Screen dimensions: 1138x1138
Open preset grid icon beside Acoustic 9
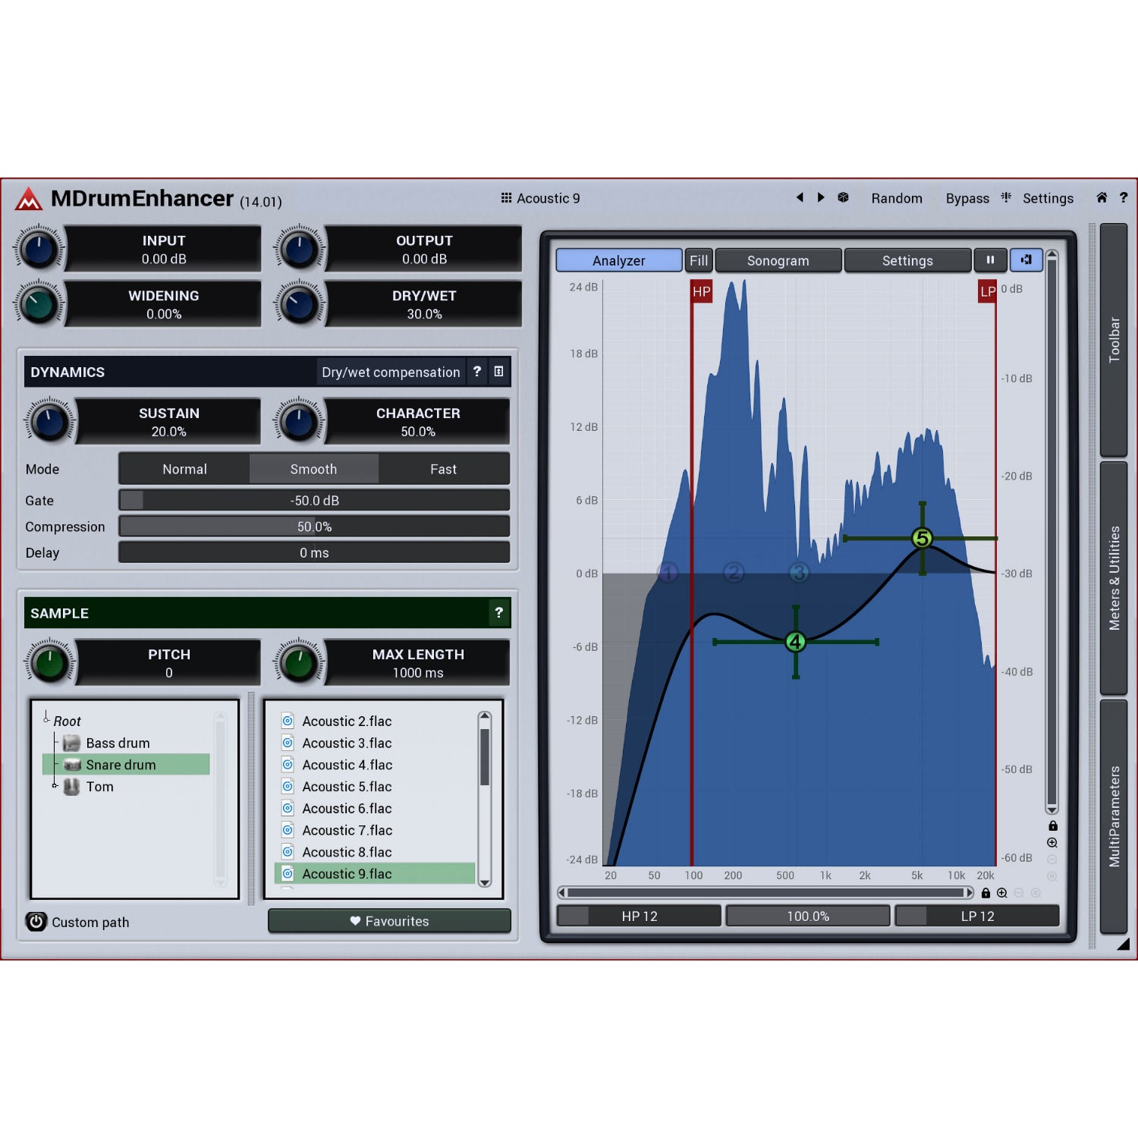click(x=506, y=197)
